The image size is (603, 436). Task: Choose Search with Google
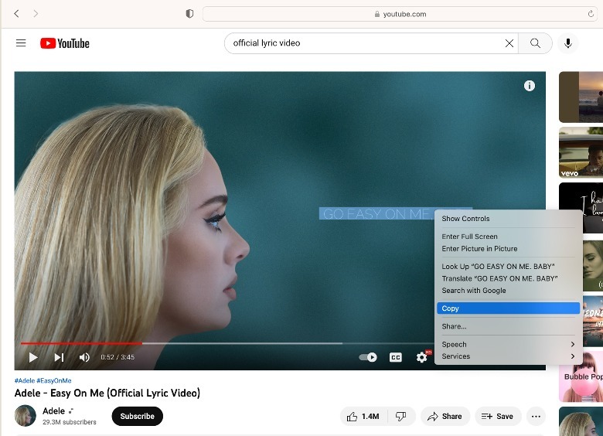508,291
